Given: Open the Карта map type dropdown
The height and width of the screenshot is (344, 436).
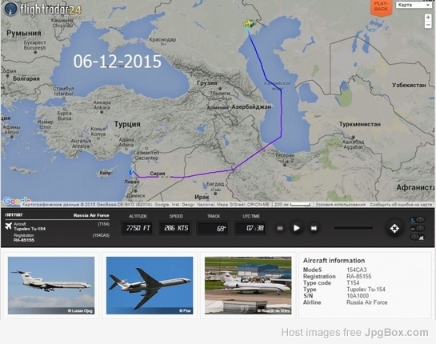Looking at the screenshot, I should 414,5.
